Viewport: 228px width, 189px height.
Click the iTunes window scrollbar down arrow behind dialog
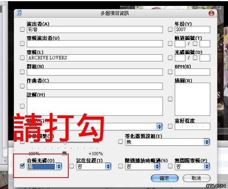point(5,161)
